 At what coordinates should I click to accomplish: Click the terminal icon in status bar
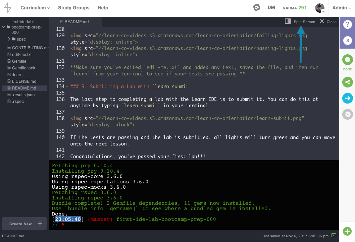[x=334, y=235]
